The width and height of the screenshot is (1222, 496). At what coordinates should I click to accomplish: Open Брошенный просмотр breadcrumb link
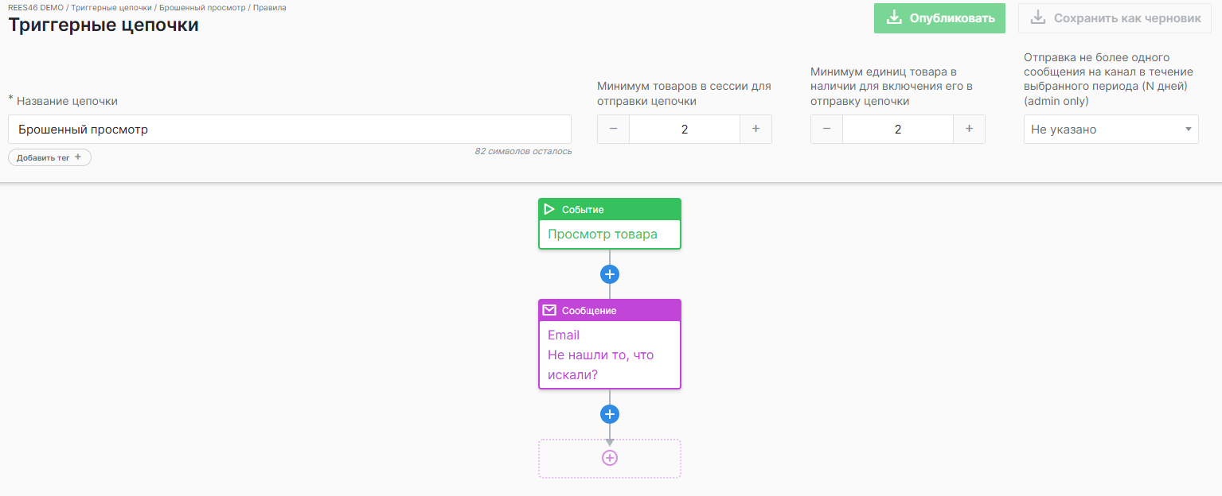pyautogui.click(x=202, y=7)
